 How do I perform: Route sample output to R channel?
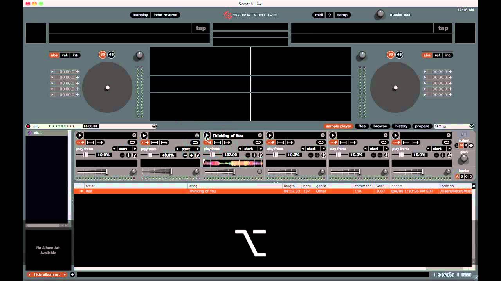coord(466,146)
